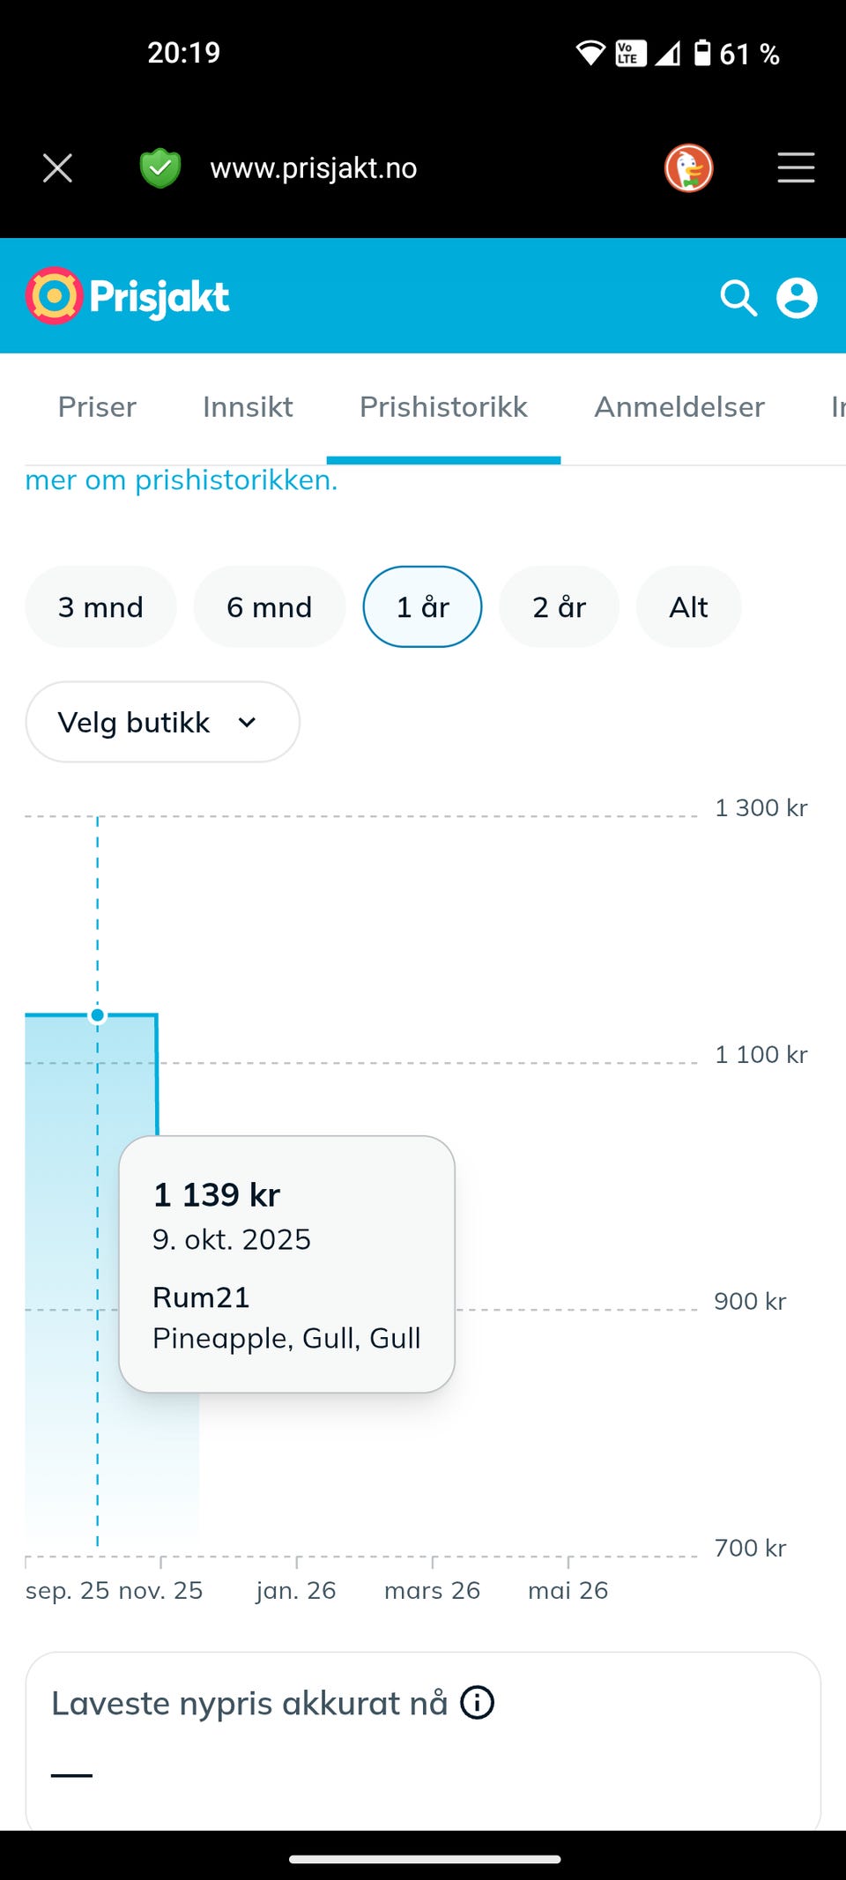This screenshot has height=1880, width=846.
Task: Tap the green privacy shield icon
Action: pyautogui.click(x=160, y=167)
